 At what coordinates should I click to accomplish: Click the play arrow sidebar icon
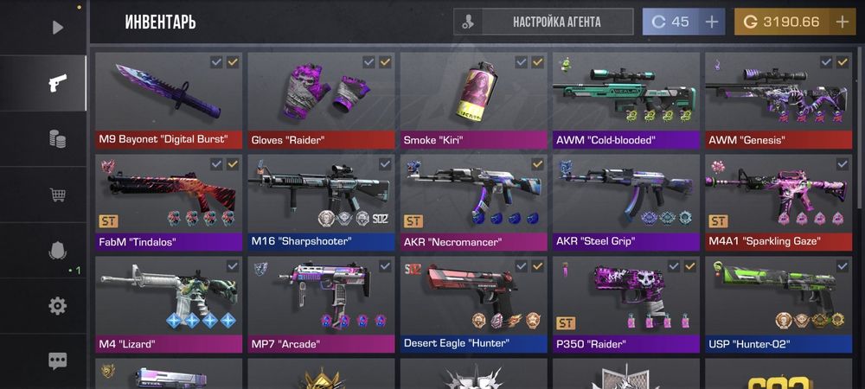tap(57, 27)
